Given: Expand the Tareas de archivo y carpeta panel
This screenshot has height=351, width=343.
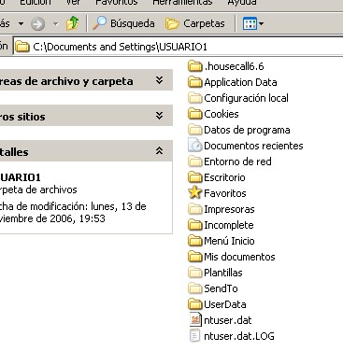Looking at the screenshot, I should pyautogui.click(x=159, y=80).
